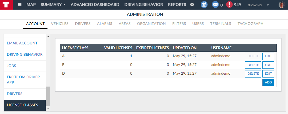Open settings gear icon in top bar

click(192, 5)
